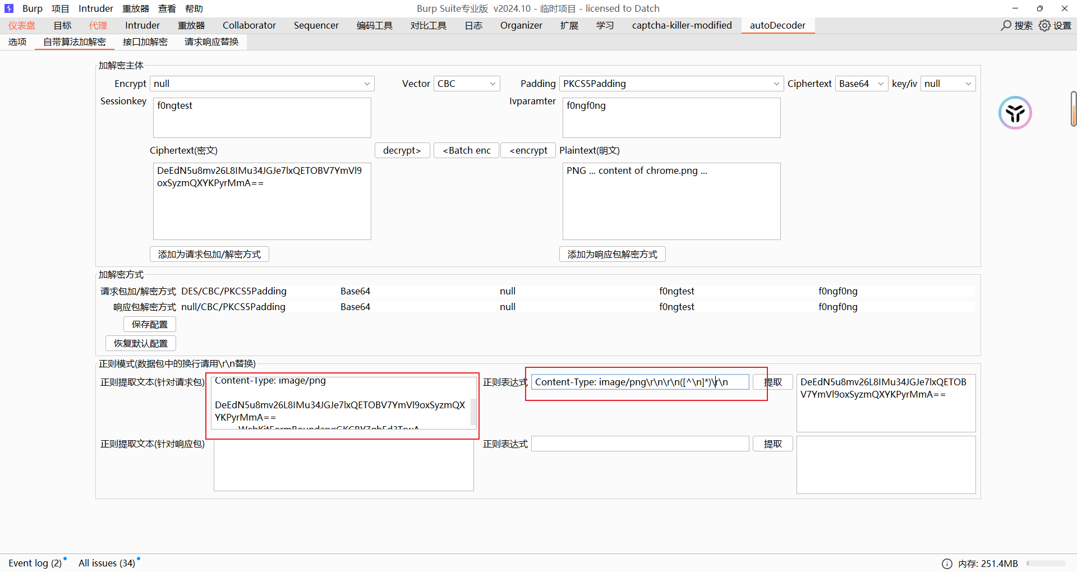The image size is (1077, 572).
Task: Open the Intruder menu in menu bar
Action: [x=96, y=8]
